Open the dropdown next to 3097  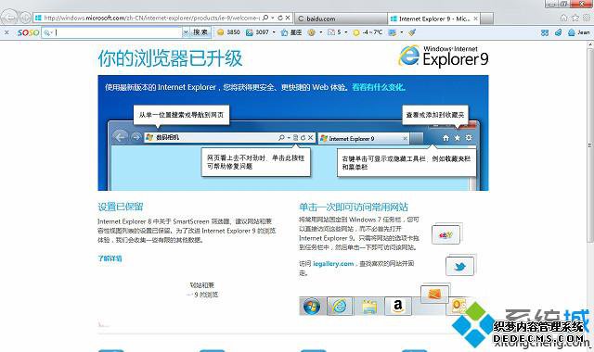point(274,32)
